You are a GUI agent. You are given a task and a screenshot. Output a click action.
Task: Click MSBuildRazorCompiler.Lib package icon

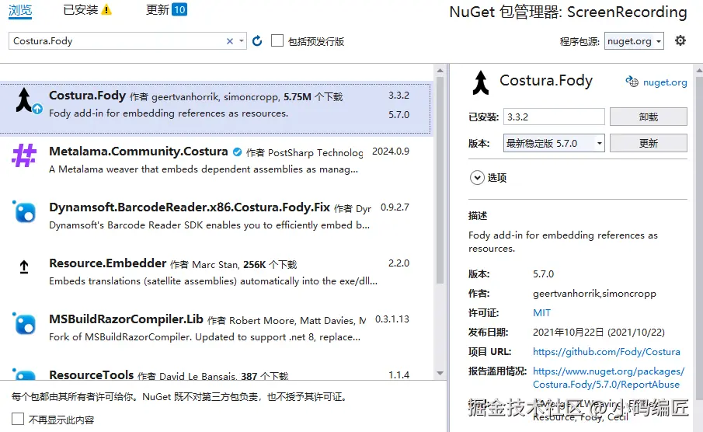24,323
